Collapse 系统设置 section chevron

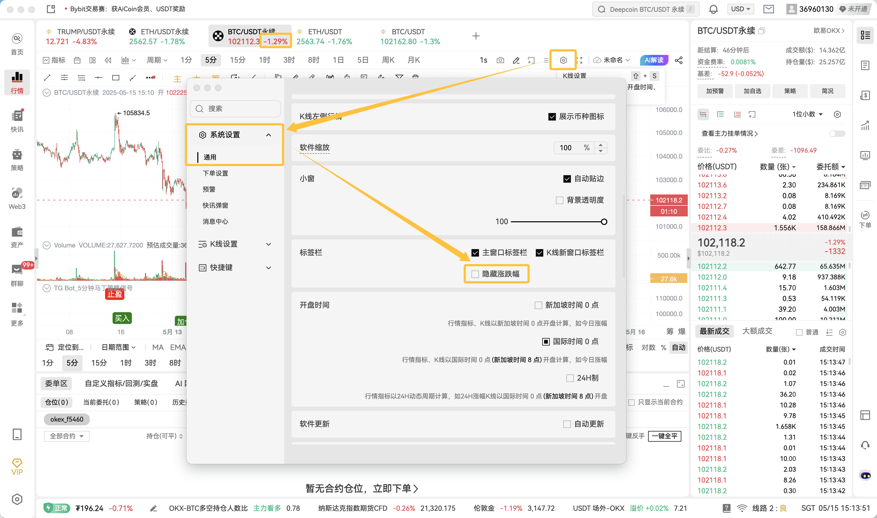click(268, 135)
